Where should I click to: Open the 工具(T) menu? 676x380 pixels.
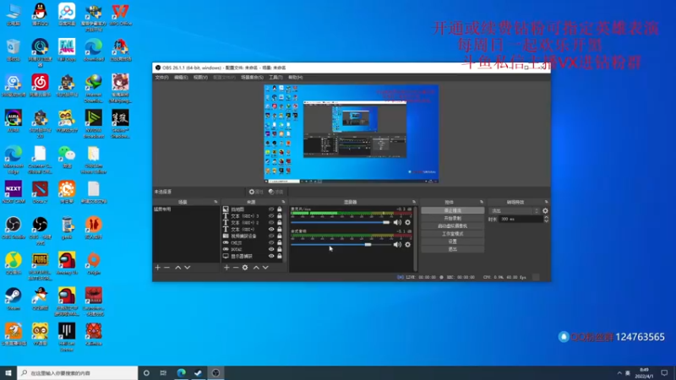[275, 78]
